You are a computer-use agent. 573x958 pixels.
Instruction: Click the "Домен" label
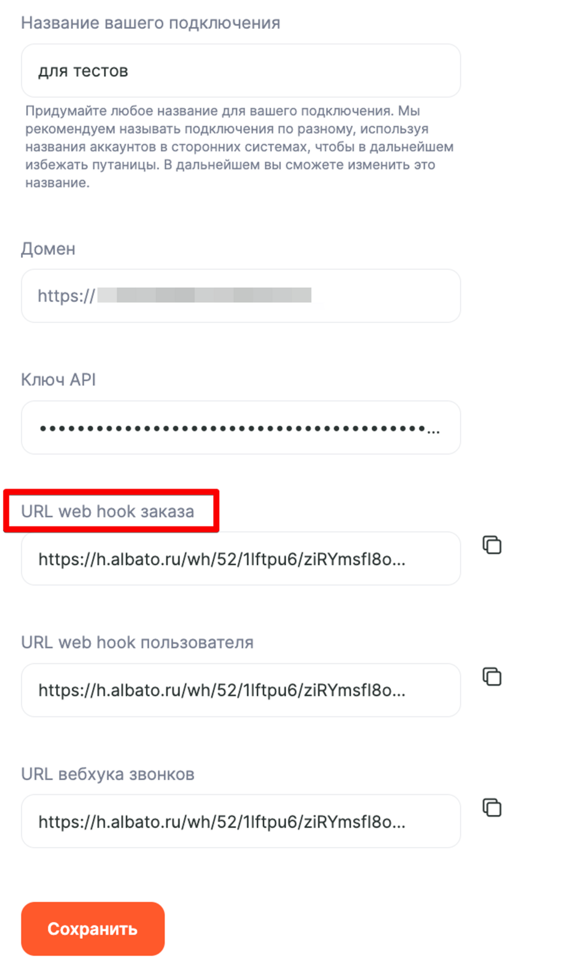point(48,248)
